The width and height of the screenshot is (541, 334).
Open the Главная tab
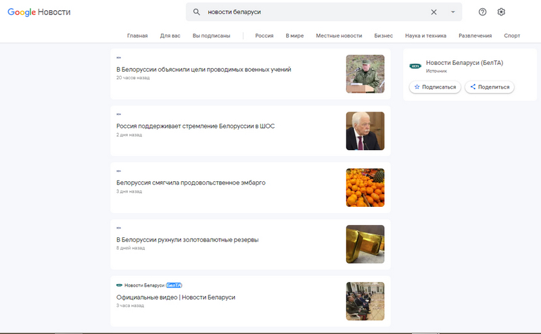click(x=137, y=36)
